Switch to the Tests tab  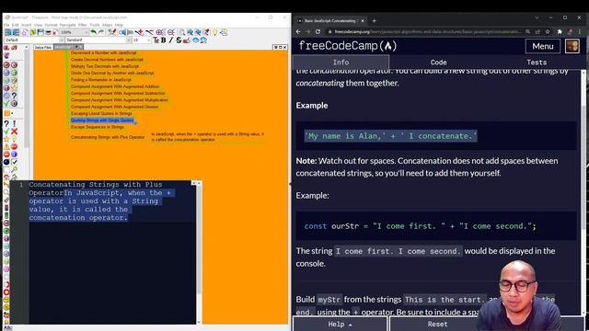[537, 63]
